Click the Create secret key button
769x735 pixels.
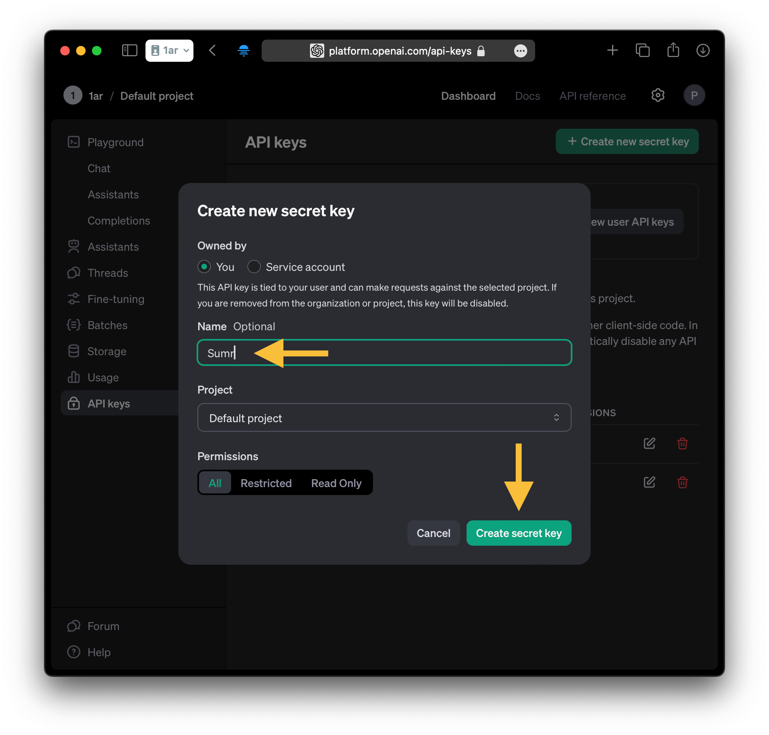point(518,533)
